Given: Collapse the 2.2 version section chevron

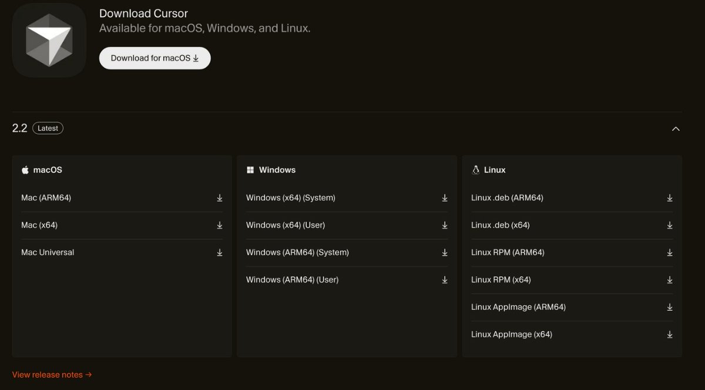Looking at the screenshot, I should point(676,129).
